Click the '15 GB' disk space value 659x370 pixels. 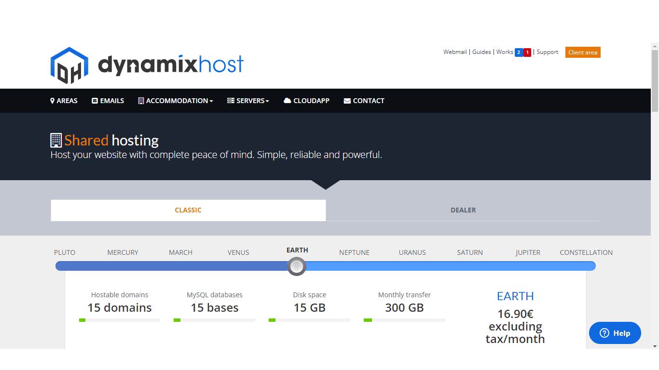click(310, 308)
